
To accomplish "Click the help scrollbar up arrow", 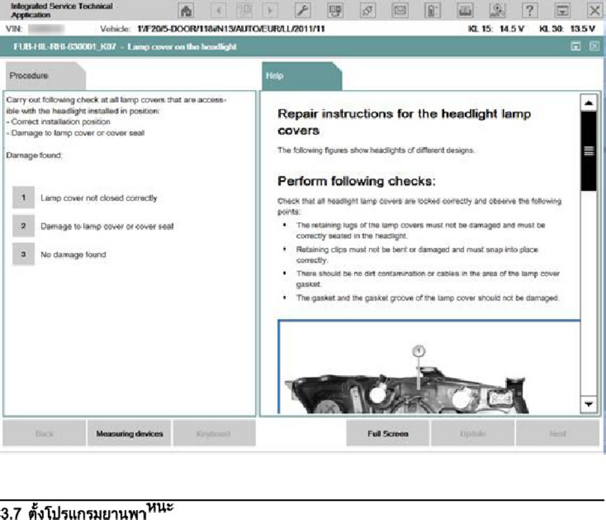I will tap(589, 103).
